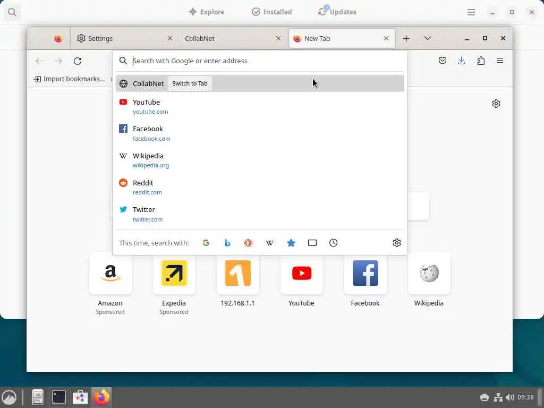Open the printer tray icon

pos(484,397)
